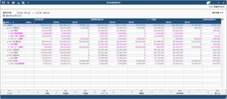Click the F10 条件設定 button

(180, 92)
